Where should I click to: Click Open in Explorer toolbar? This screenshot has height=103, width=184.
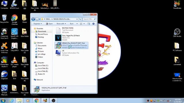(x=49, y=24)
